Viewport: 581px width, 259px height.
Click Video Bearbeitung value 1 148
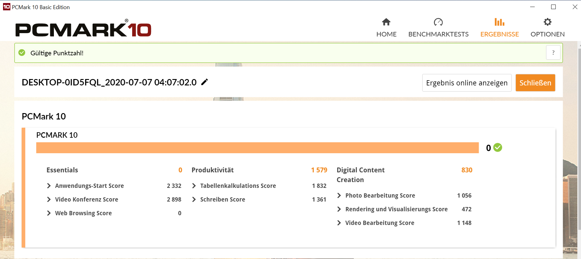pos(464,223)
